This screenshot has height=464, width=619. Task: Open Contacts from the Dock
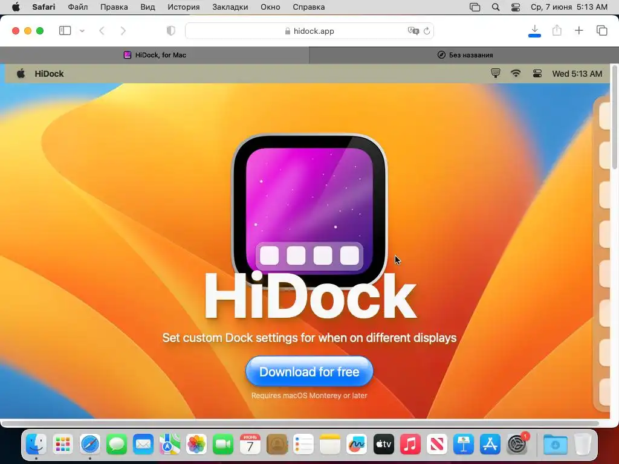point(277,445)
